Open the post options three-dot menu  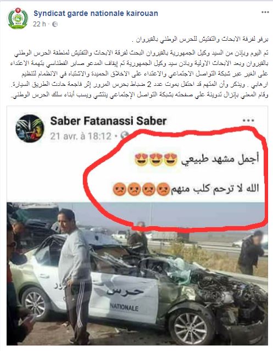(x=265, y=12)
